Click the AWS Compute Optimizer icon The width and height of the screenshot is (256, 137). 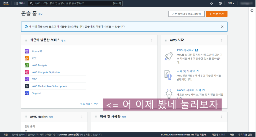pos(27,72)
